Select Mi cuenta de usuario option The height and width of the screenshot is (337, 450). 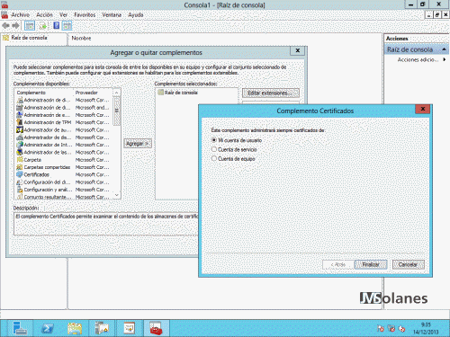(x=237, y=140)
